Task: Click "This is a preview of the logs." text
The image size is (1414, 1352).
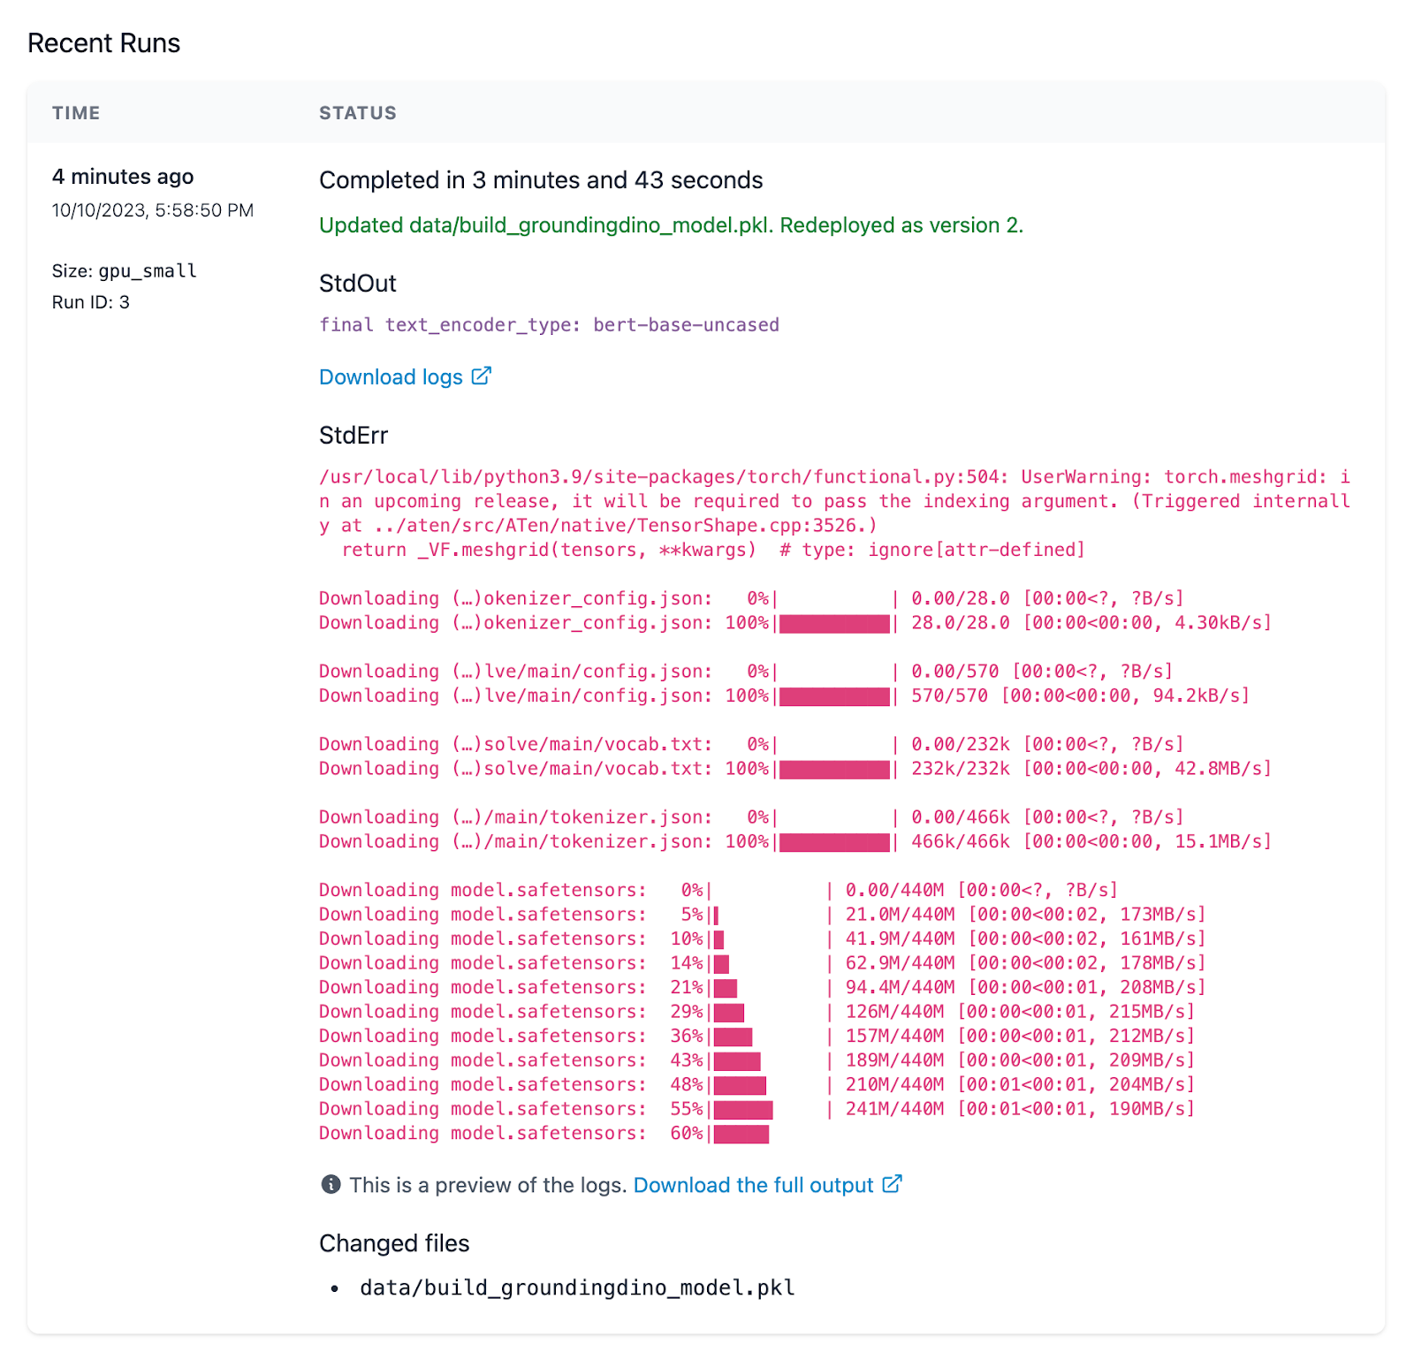Action: pyautogui.click(x=489, y=1185)
